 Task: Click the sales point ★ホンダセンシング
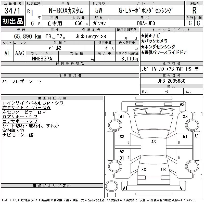click(158, 47)
